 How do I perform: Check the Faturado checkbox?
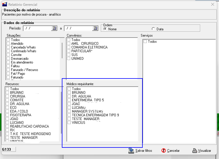(8, 77)
